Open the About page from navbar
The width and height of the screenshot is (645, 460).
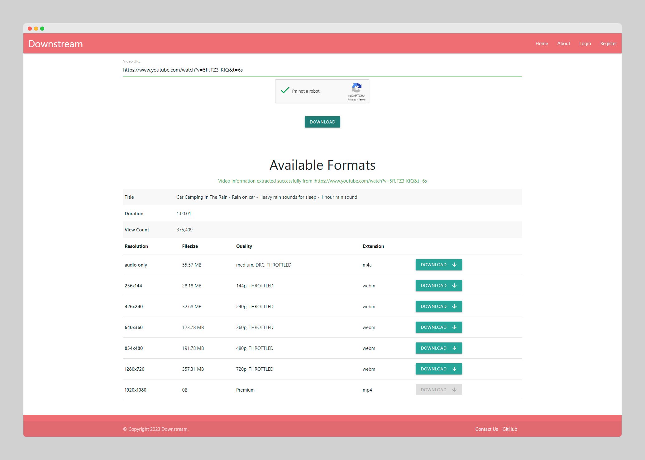tap(563, 44)
